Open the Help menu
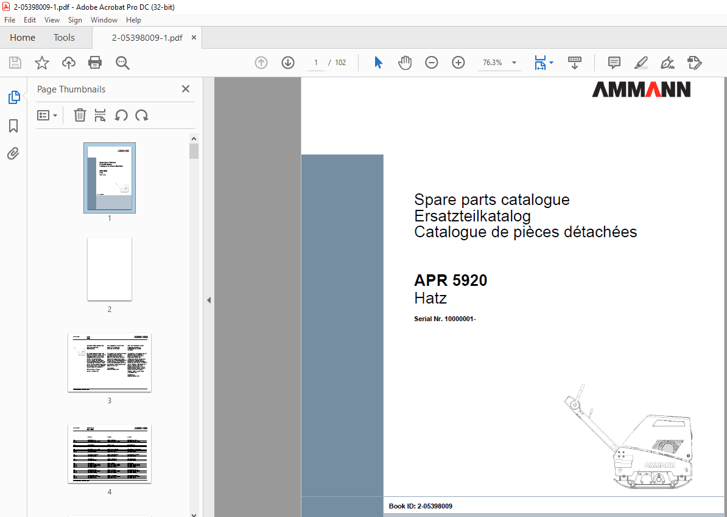 click(133, 20)
